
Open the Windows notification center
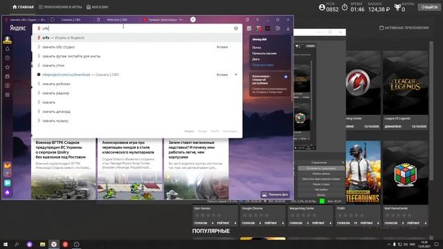click(437, 244)
